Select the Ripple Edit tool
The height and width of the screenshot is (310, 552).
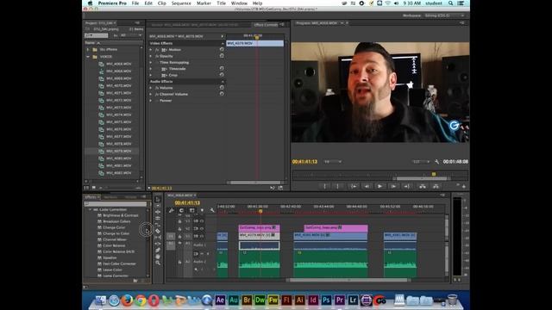158,212
